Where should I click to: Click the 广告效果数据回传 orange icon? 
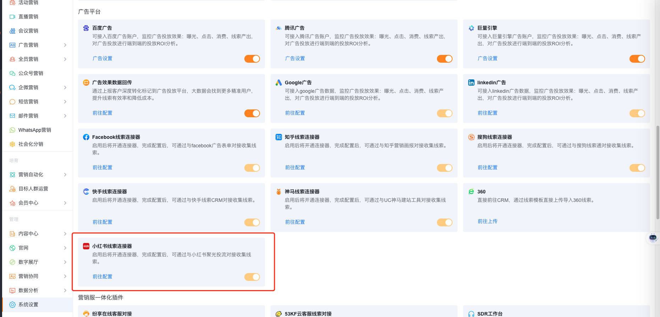[86, 83]
